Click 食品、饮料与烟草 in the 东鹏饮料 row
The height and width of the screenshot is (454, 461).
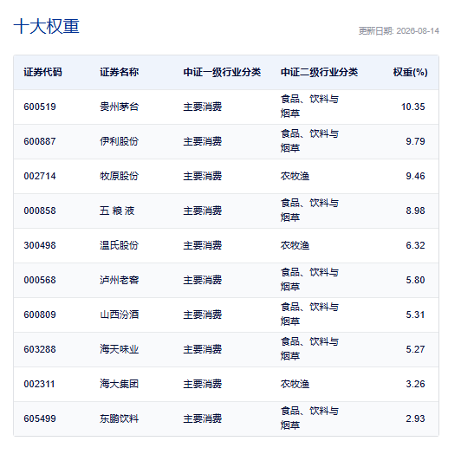[x=309, y=418]
